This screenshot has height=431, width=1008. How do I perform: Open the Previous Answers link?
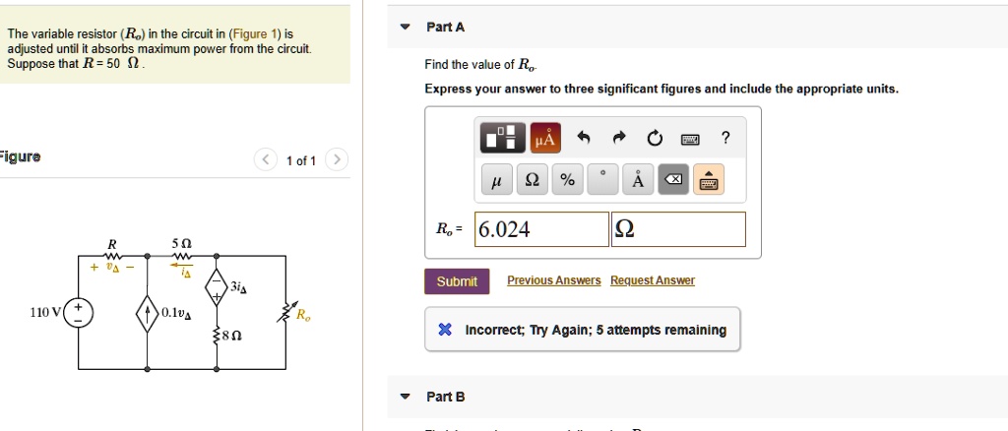tap(553, 280)
